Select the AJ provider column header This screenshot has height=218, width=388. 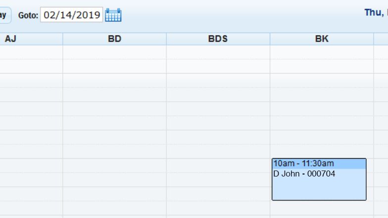pyautogui.click(x=11, y=39)
